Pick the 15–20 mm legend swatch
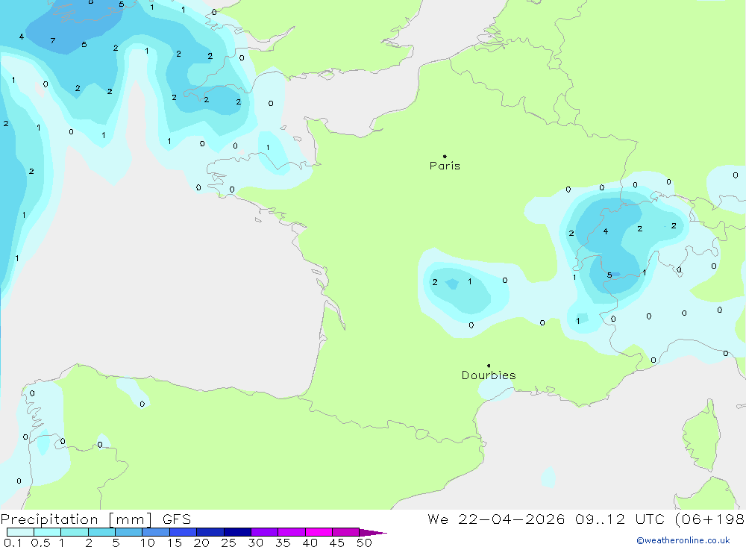This screenshot has height=547, width=746. point(184,532)
